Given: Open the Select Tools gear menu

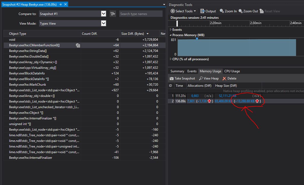Looking at the screenshot, I should pyautogui.click(x=183, y=11).
